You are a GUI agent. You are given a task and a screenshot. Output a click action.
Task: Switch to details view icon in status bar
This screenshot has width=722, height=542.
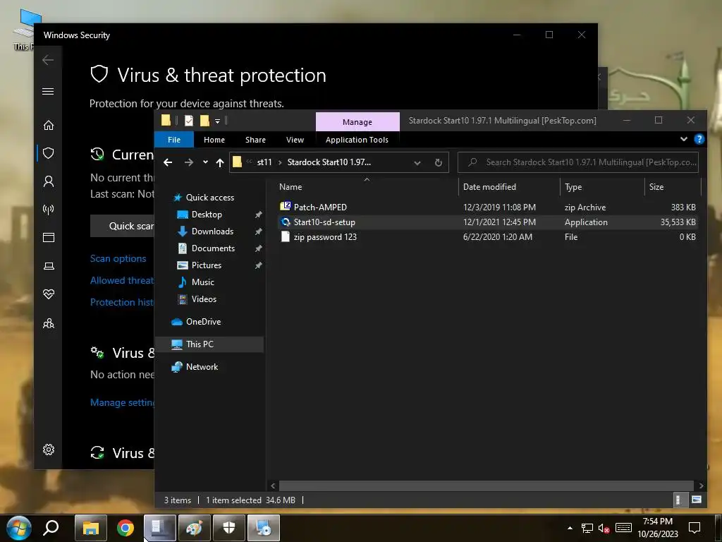[678, 500]
